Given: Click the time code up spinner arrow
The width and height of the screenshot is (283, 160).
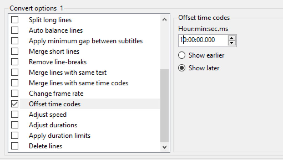Looking at the screenshot, I should pos(232,38).
